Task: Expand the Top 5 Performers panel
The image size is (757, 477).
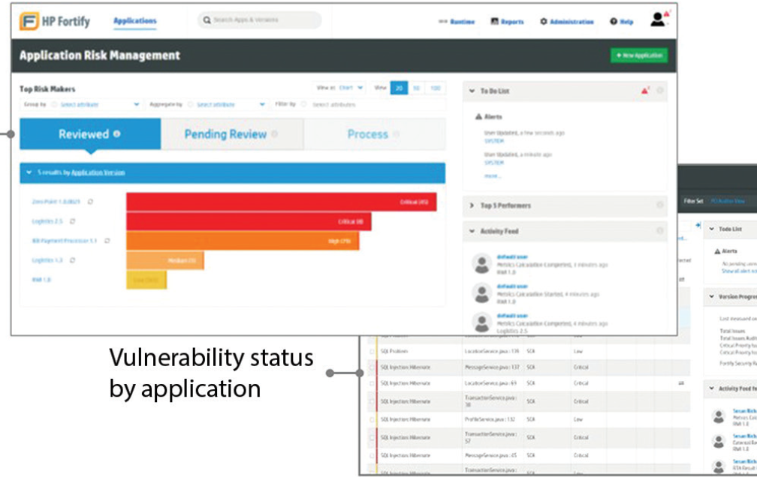Action: click(x=472, y=205)
